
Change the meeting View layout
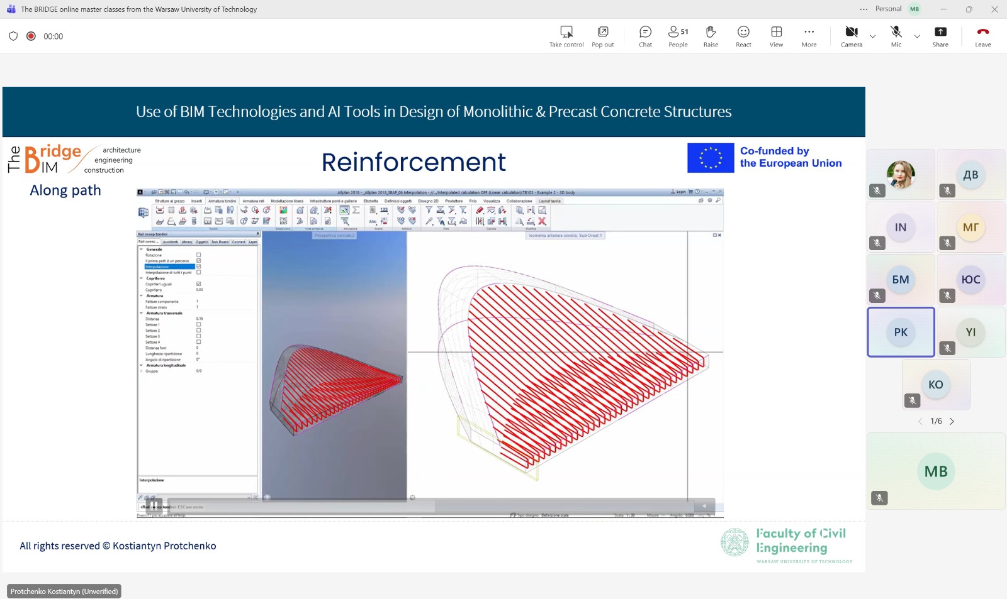coord(776,36)
